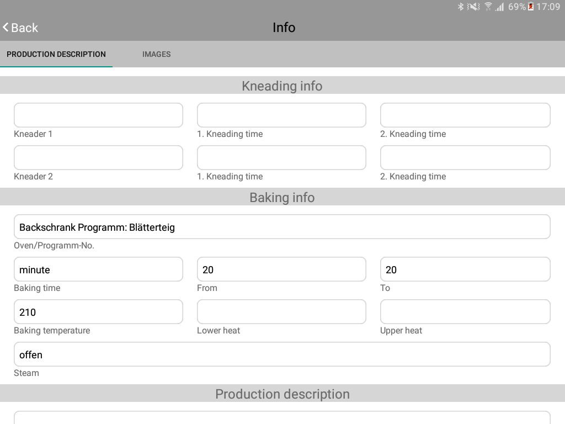Focus the Upper heat input field
Screen dimensions: 565x424
click(x=465, y=312)
